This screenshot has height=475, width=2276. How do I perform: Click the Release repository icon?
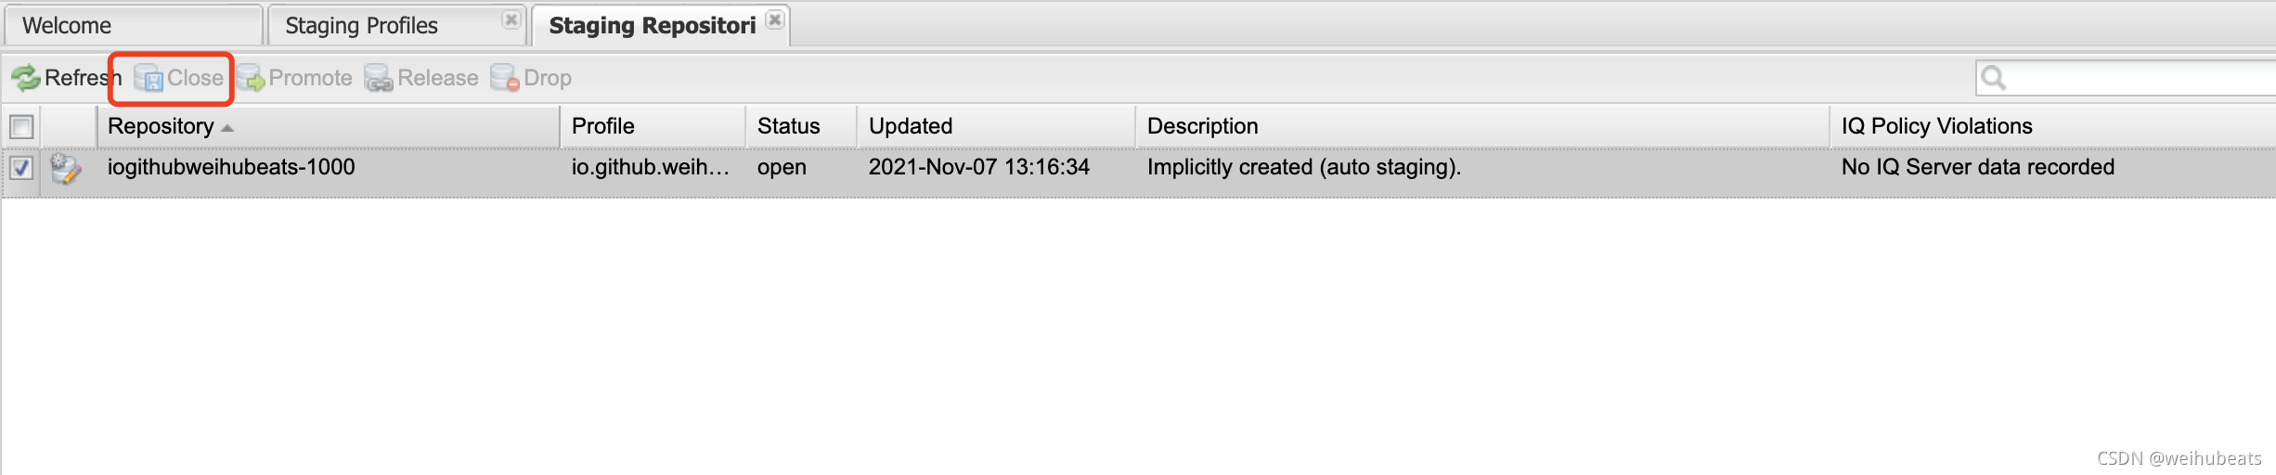click(x=379, y=79)
